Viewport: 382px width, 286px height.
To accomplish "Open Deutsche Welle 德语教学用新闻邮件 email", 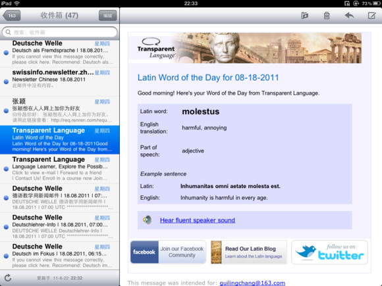I will (60, 198).
